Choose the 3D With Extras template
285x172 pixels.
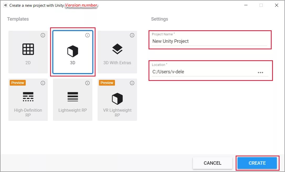tap(117, 52)
